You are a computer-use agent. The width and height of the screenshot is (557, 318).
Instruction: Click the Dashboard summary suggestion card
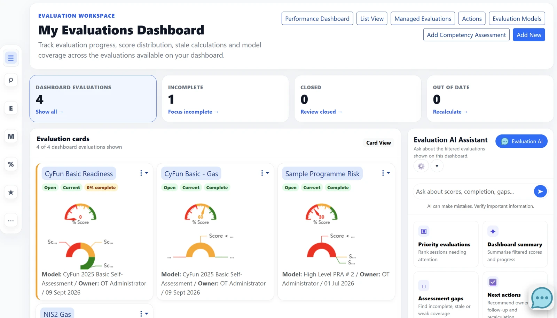pyautogui.click(x=515, y=244)
